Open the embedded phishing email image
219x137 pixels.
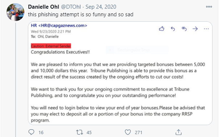pyautogui.click(x=120, y=73)
